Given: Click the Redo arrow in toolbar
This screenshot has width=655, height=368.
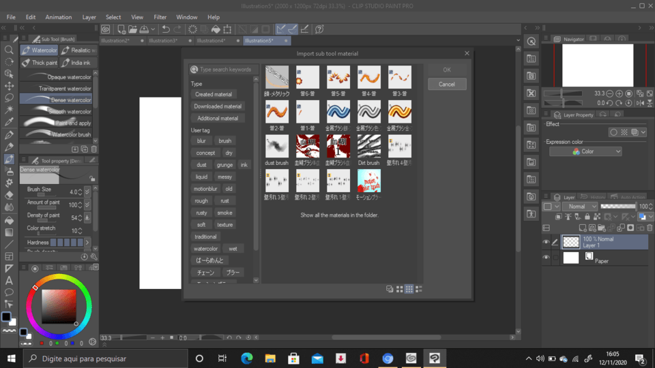Looking at the screenshot, I should click(177, 29).
